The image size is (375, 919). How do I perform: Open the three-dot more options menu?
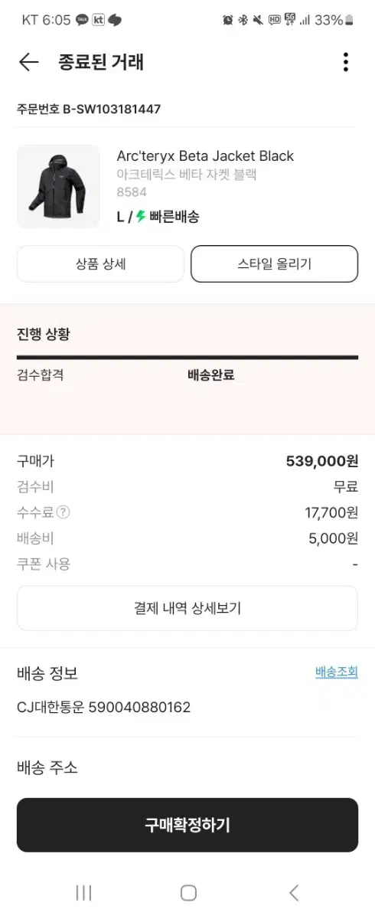pyautogui.click(x=346, y=62)
